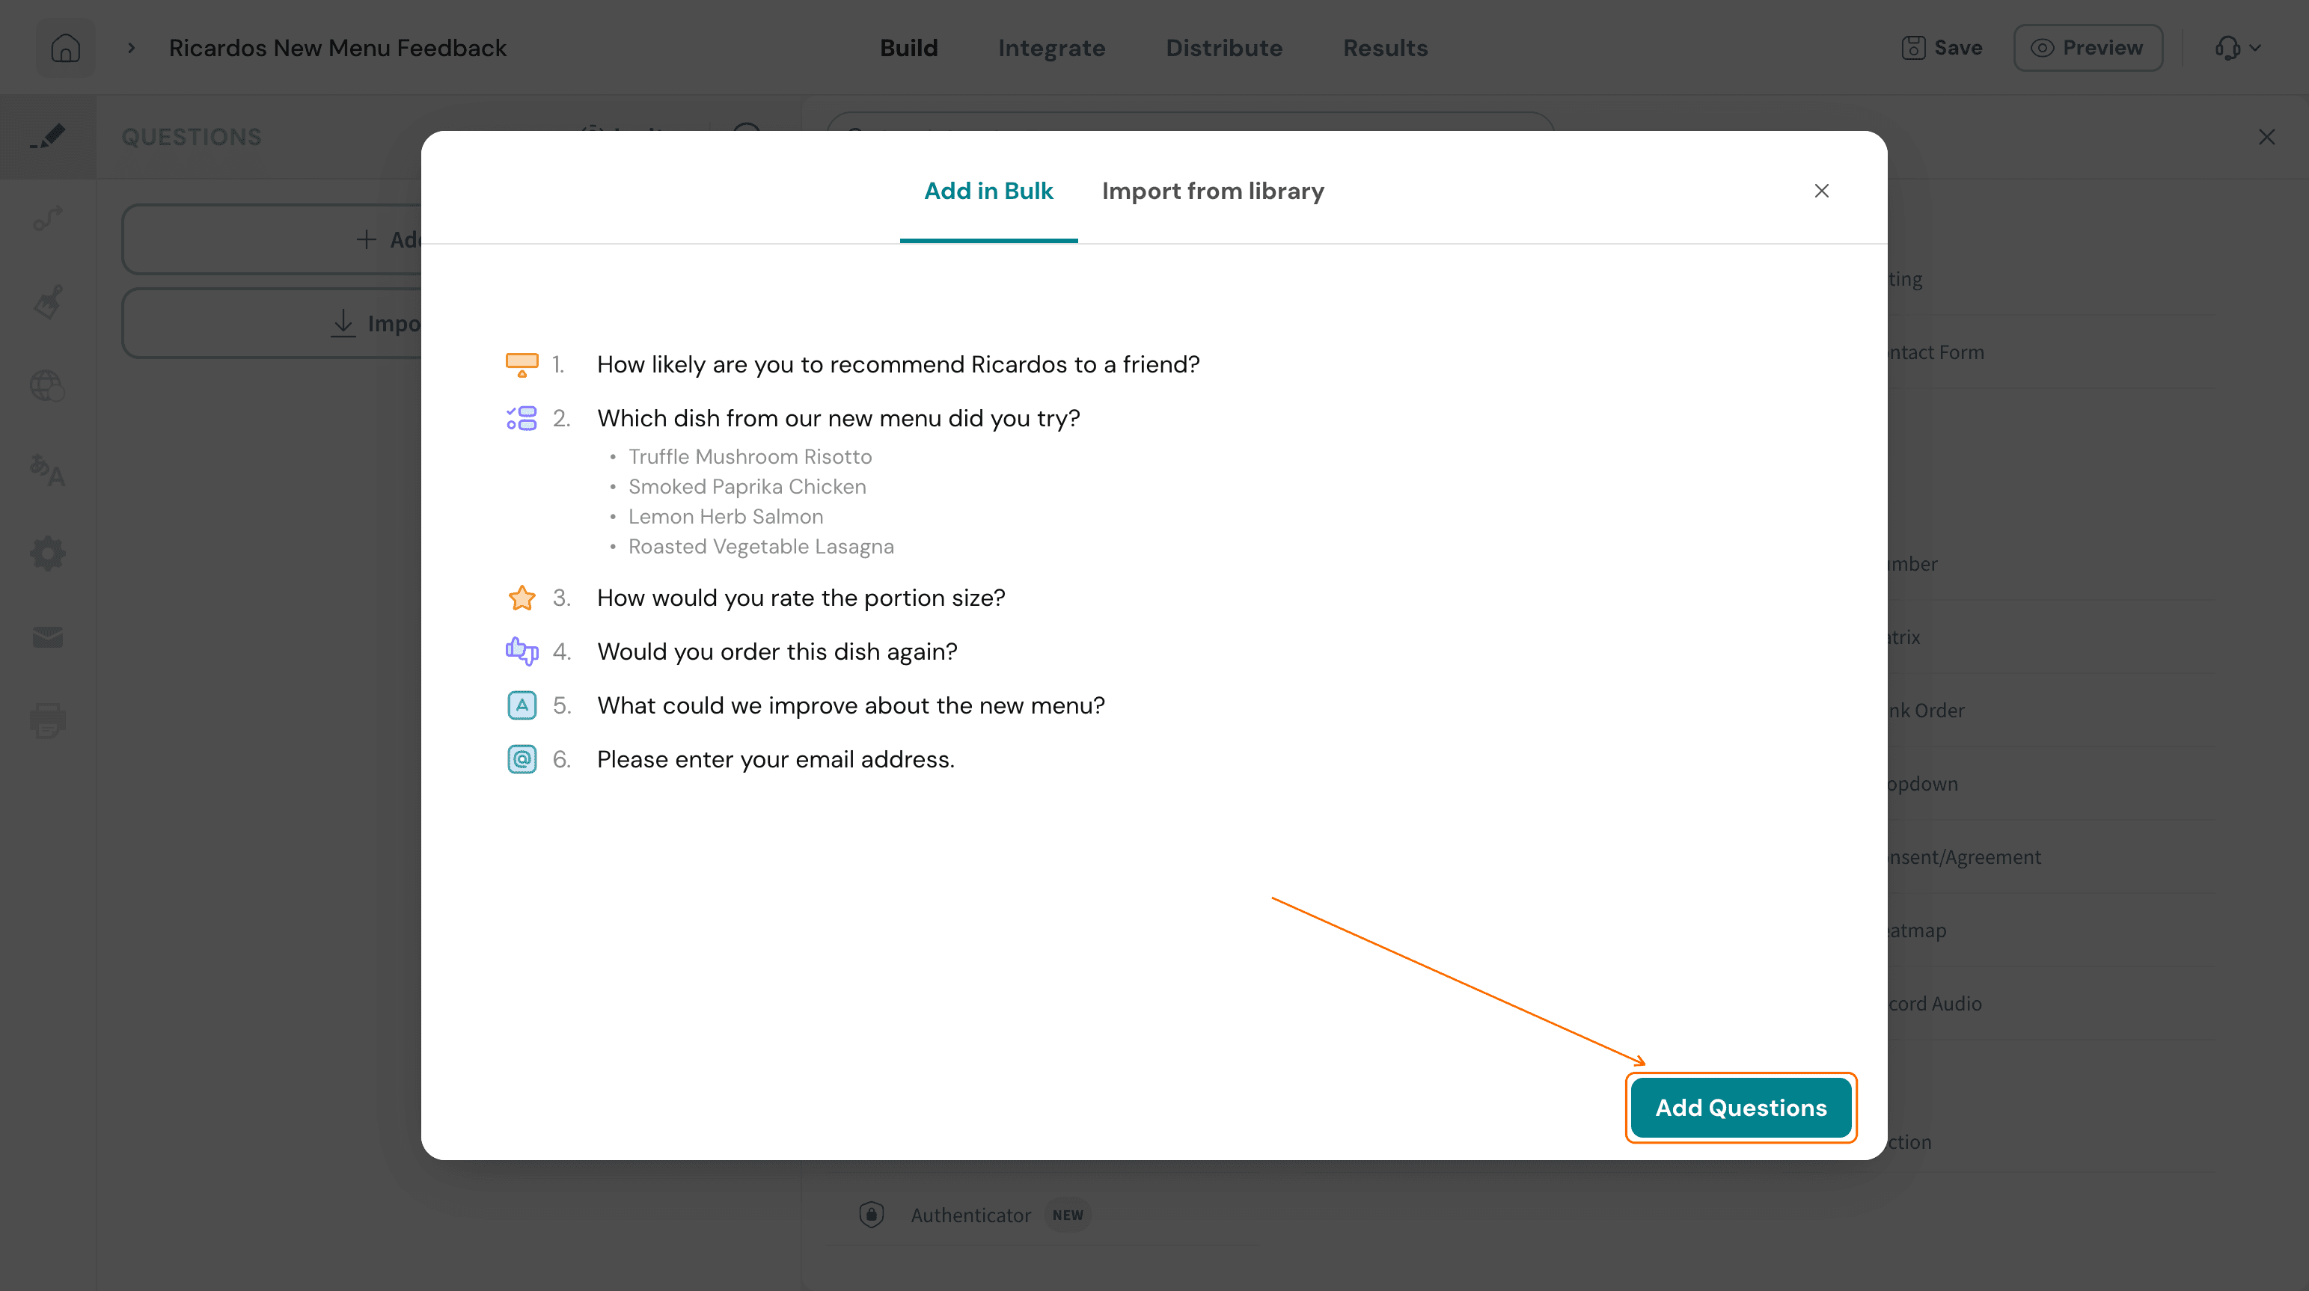The width and height of the screenshot is (2309, 1291).
Task: Click the email envelope sidebar icon
Action: click(x=47, y=637)
